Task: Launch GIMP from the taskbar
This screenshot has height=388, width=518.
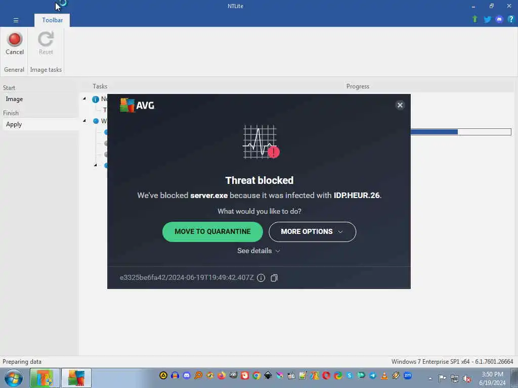Action: tap(233, 375)
